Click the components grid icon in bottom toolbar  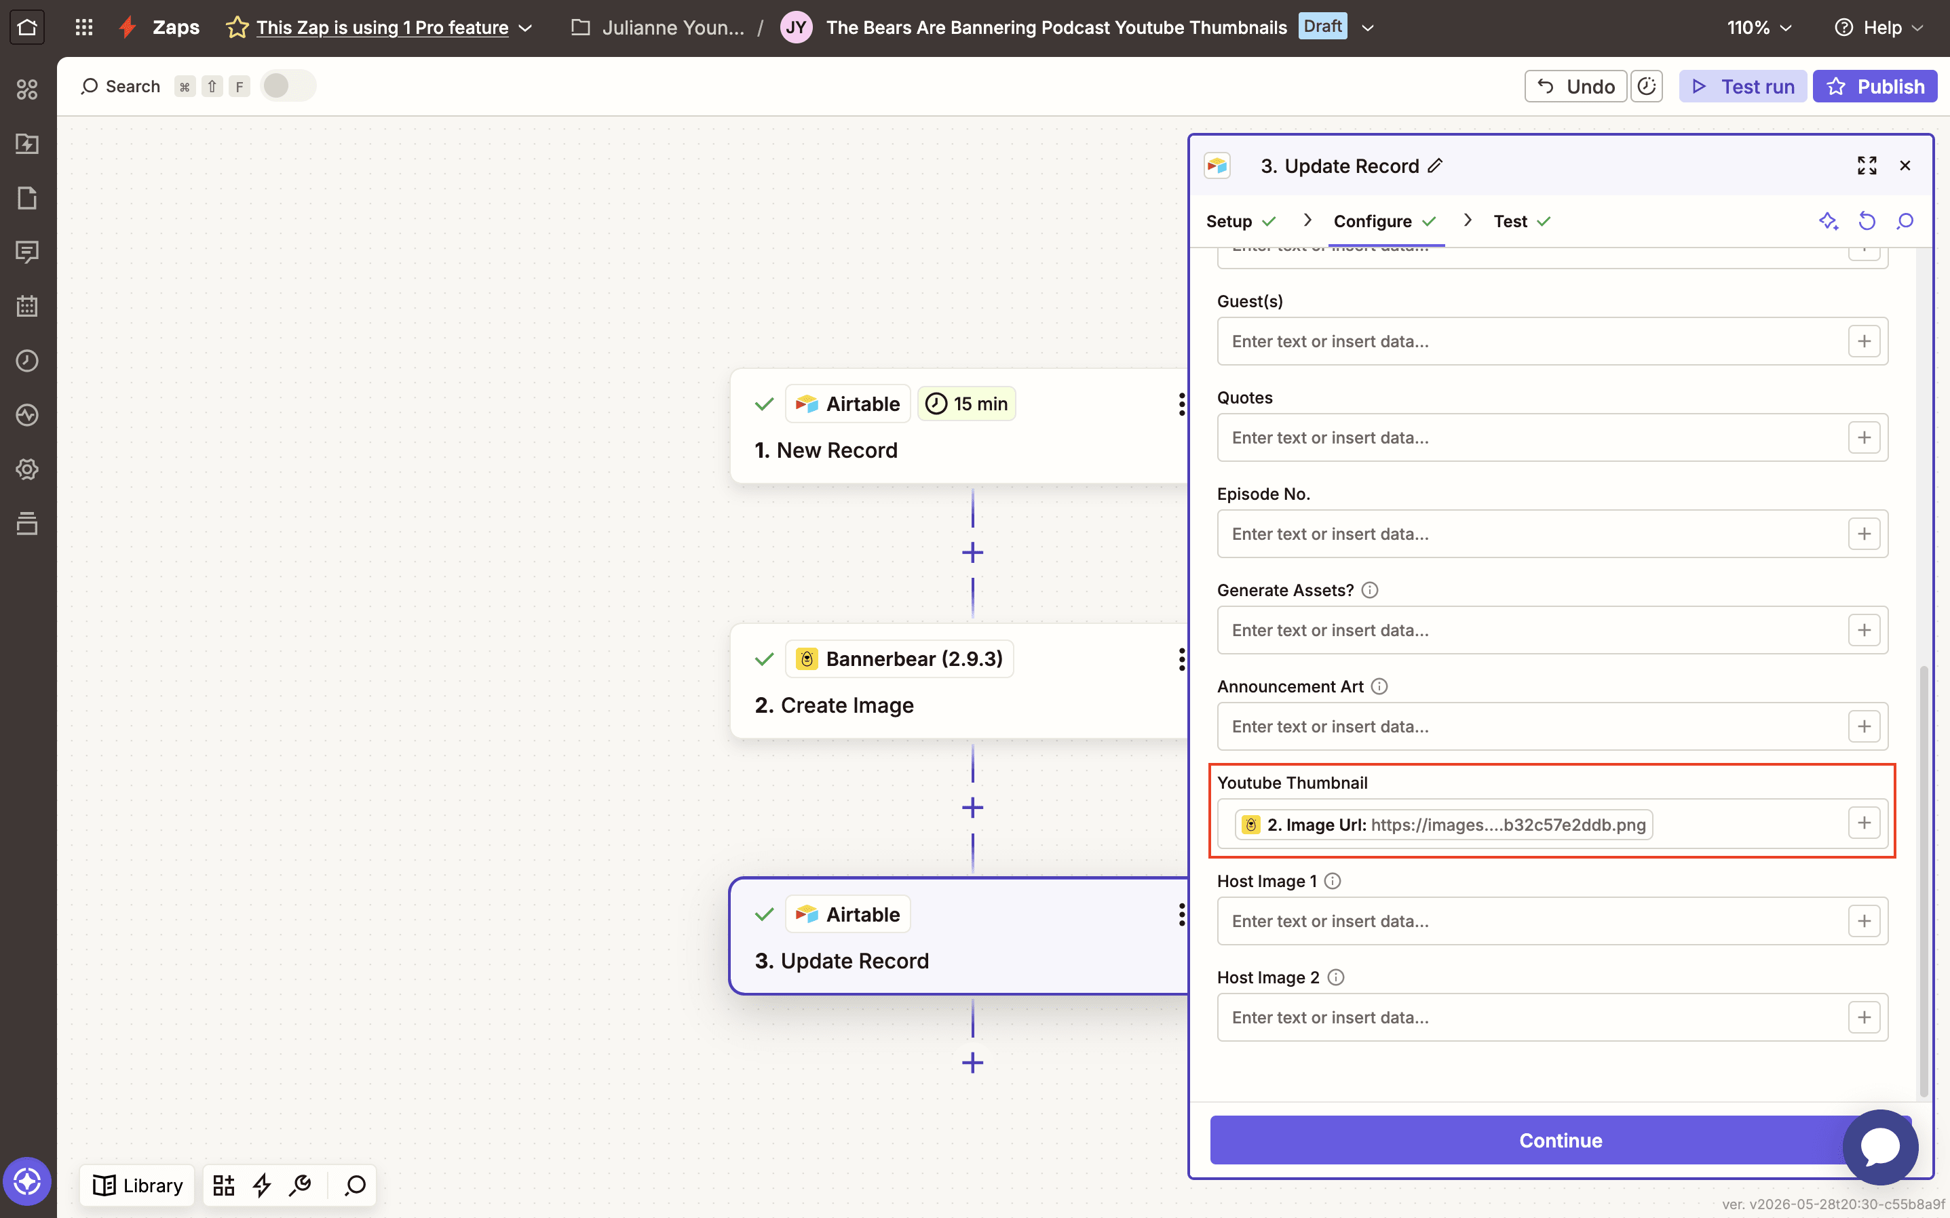(x=224, y=1185)
